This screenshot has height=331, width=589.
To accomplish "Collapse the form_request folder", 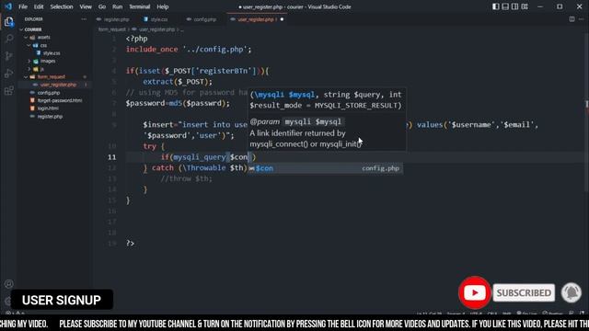I will [26, 77].
